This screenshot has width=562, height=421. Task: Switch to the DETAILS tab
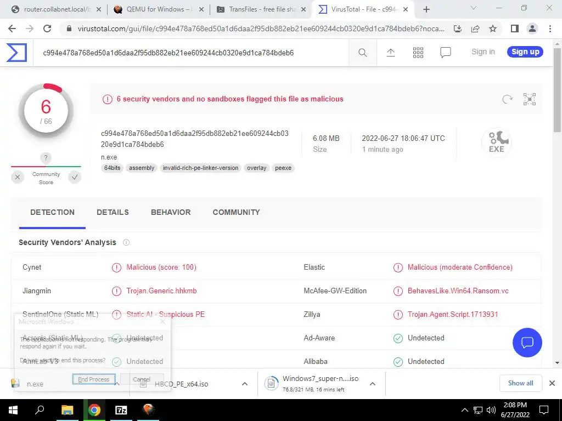tap(113, 212)
